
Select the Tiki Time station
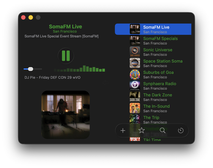(x=153, y=139)
